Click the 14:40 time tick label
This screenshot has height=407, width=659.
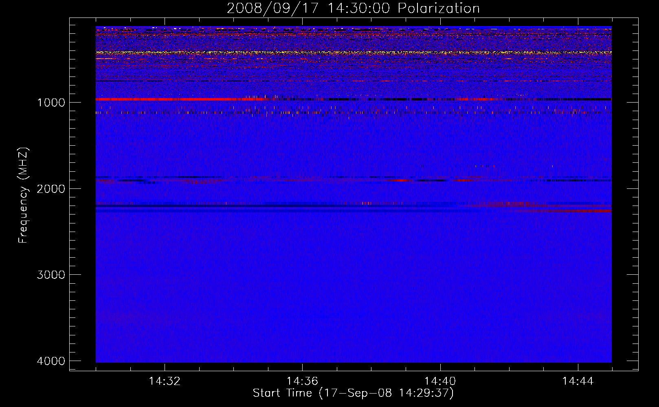[440, 381]
